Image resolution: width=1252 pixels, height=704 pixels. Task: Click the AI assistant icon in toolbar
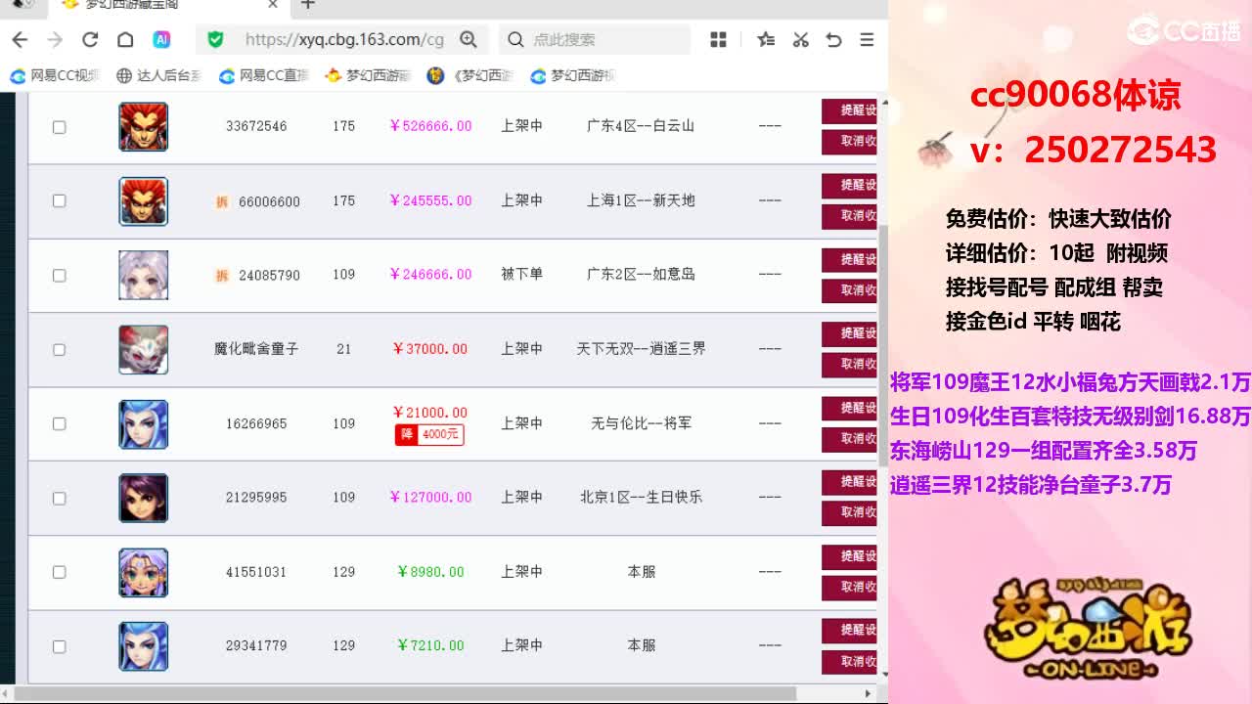[161, 39]
